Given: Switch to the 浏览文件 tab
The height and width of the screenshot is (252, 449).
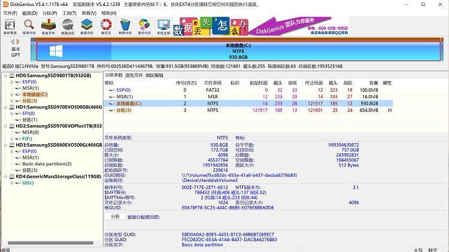Looking at the screenshot, I should point(134,75).
